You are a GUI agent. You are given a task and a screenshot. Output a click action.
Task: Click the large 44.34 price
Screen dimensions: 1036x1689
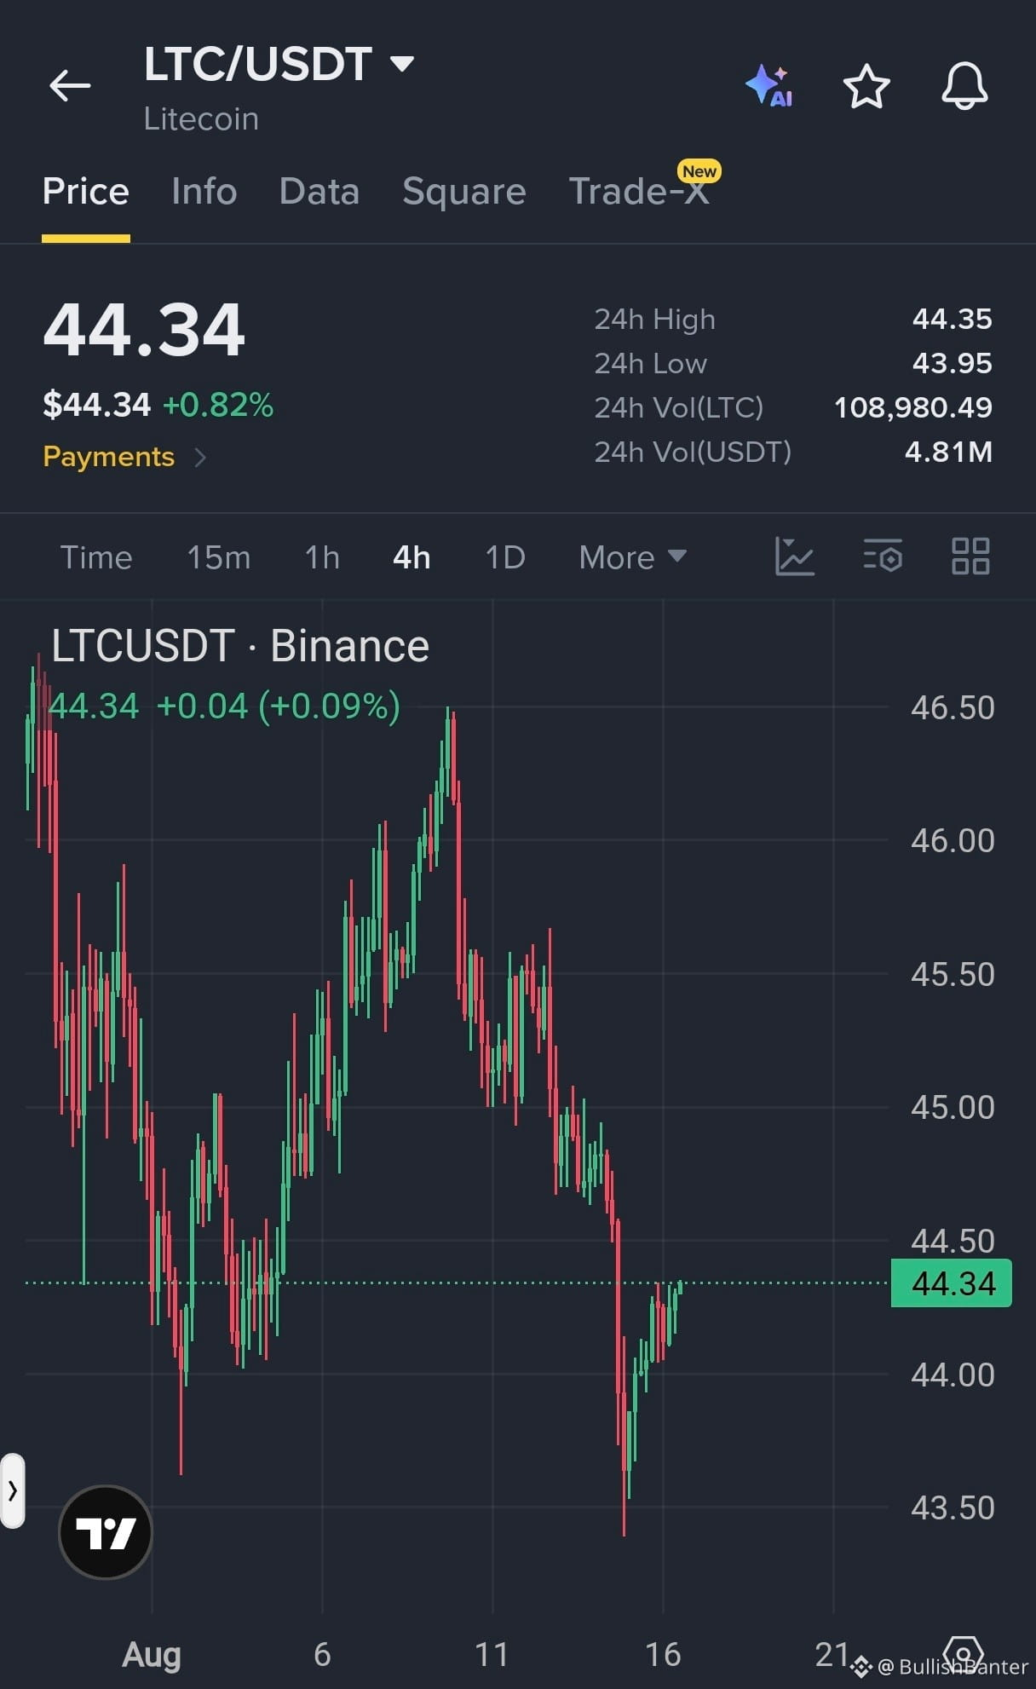point(144,331)
